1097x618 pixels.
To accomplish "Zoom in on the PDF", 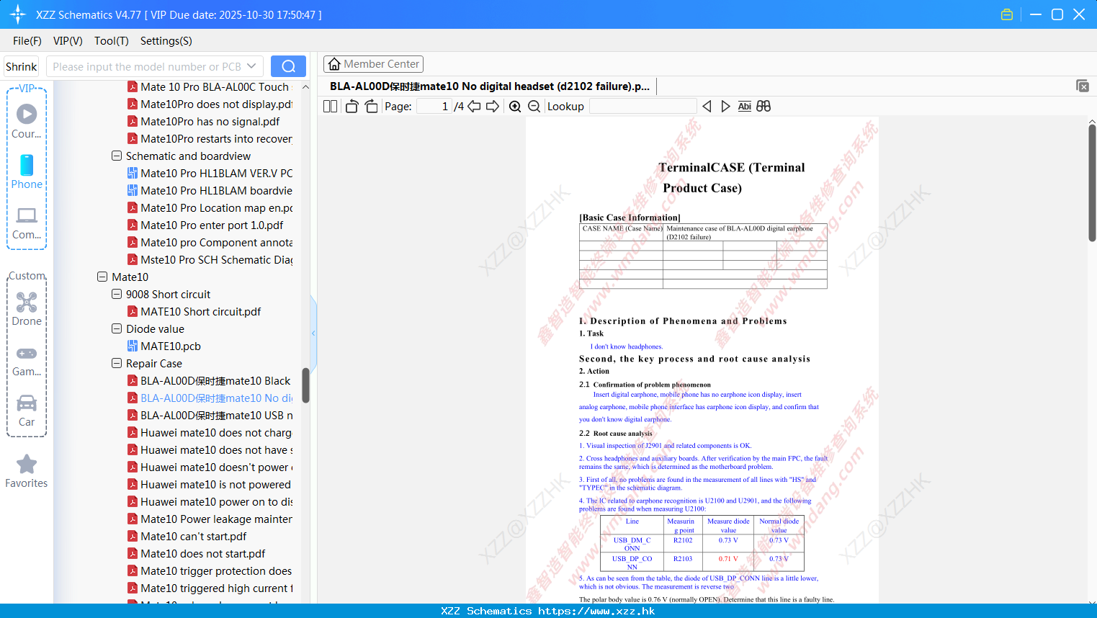I will click(515, 106).
